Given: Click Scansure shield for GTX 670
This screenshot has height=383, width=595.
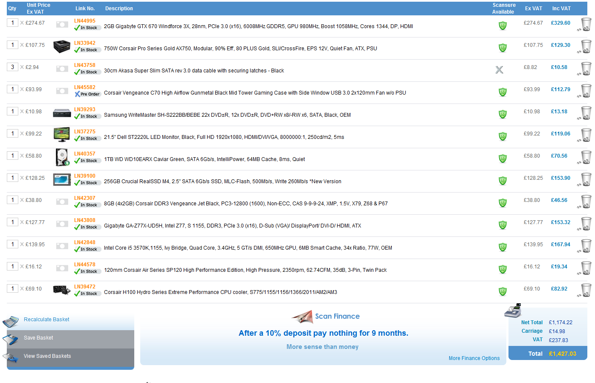Looking at the screenshot, I should [503, 26].
